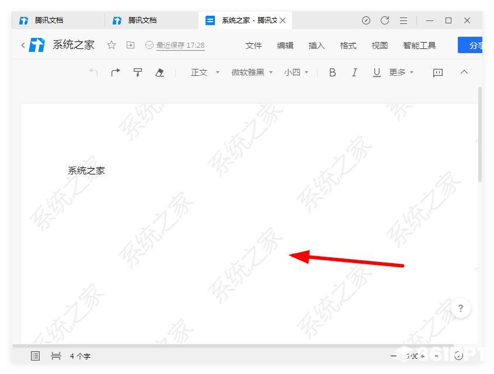This screenshot has height=374, width=494.
Task: Open the hamburger menu in title bar
Action: tap(403, 21)
